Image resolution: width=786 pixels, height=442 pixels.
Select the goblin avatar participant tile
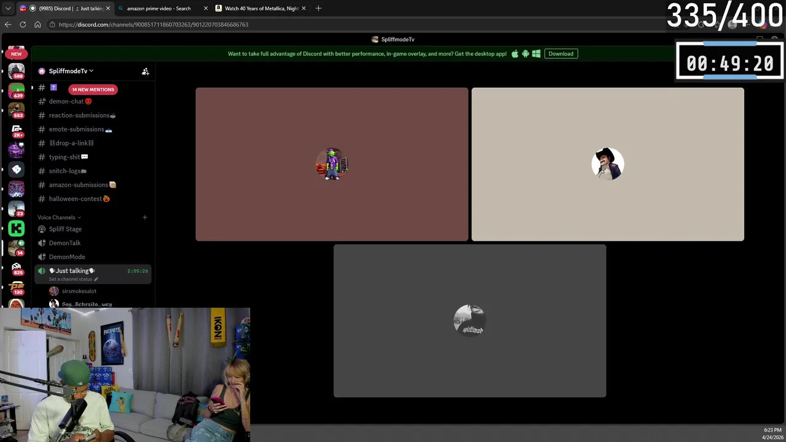[332, 164]
